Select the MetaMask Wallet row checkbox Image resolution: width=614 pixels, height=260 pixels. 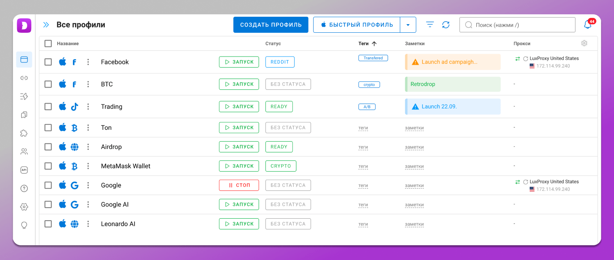[x=48, y=166]
